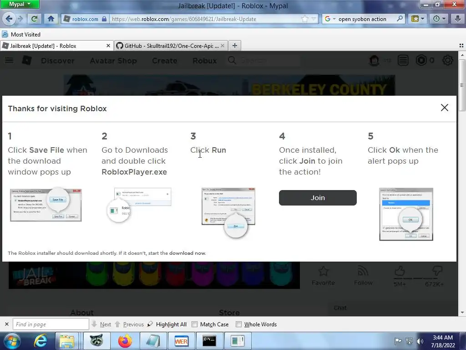The width and height of the screenshot is (466, 350).
Task: Open the Windows Start orb
Action: point(11,341)
